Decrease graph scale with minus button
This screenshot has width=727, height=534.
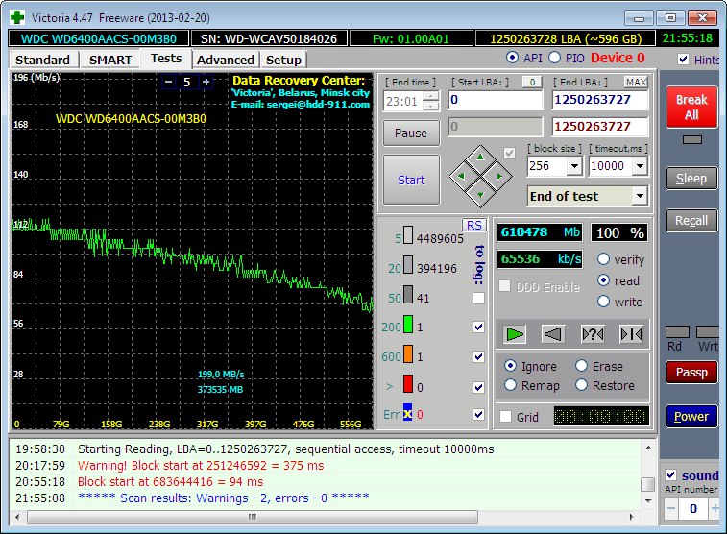coord(169,82)
